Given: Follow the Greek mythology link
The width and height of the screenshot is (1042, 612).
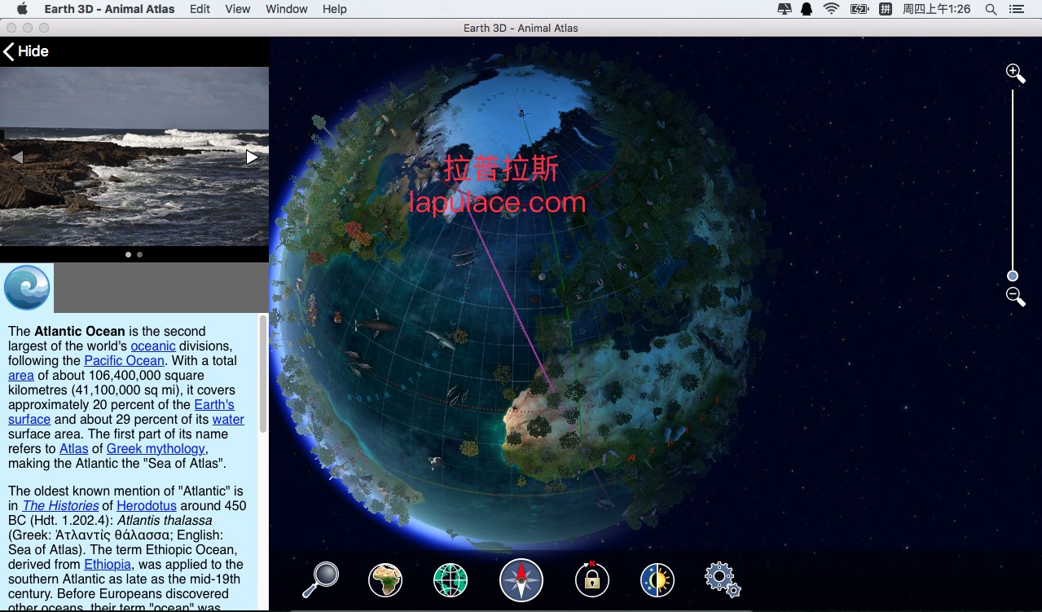Looking at the screenshot, I should point(156,448).
